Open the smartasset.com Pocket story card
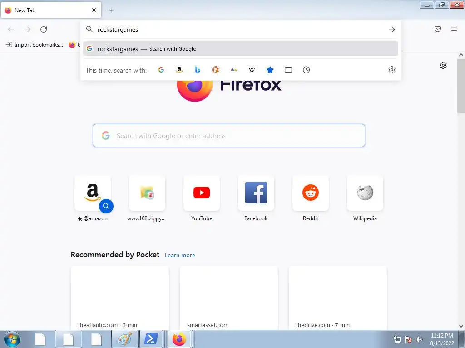 (x=229, y=297)
